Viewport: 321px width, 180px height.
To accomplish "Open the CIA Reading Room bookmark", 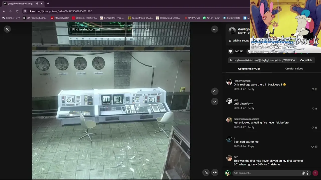I will [x=35, y=18].
